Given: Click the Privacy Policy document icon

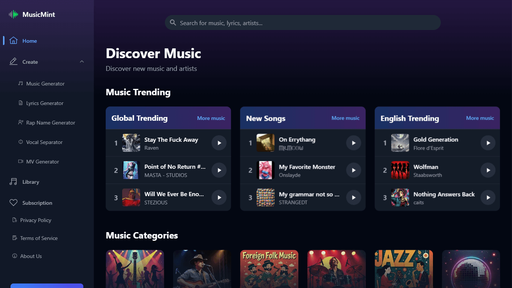Looking at the screenshot, I should tap(15, 220).
